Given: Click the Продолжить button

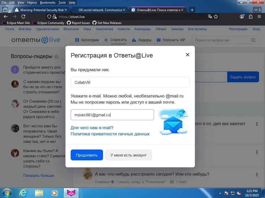Looking at the screenshot, I should click(87, 155).
